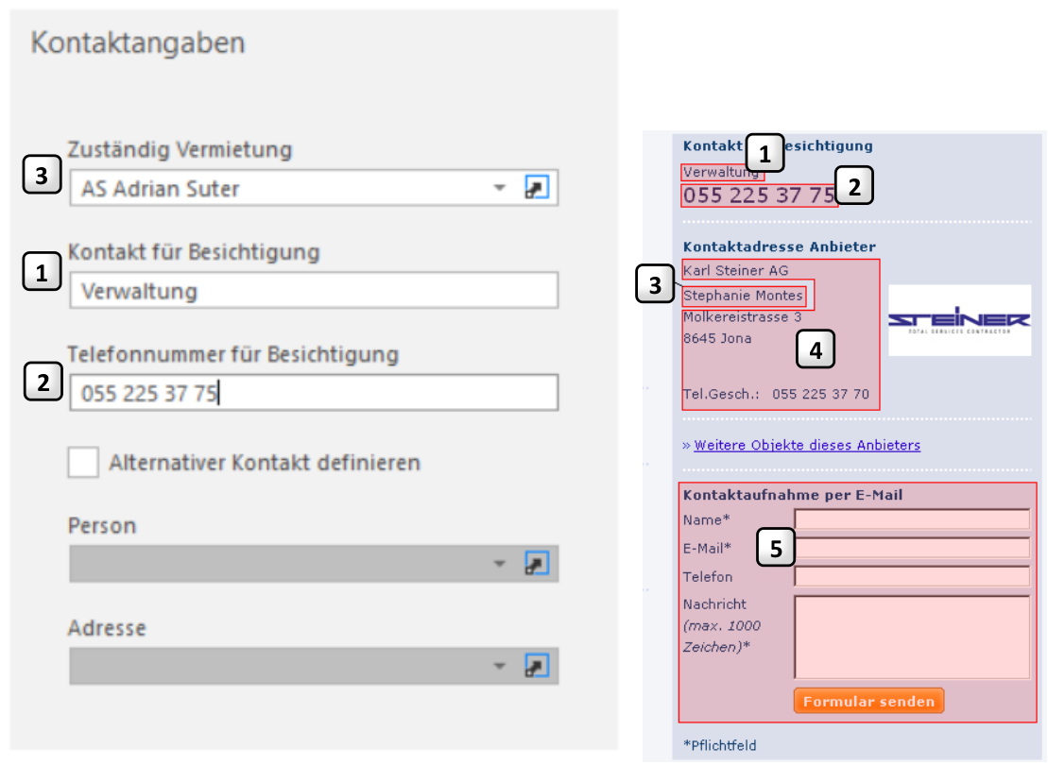This screenshot has width=1048, height=765.
Task: Click the Kontaktaufnahme per E-Mail heading
Action: click(x=793, y=495)
